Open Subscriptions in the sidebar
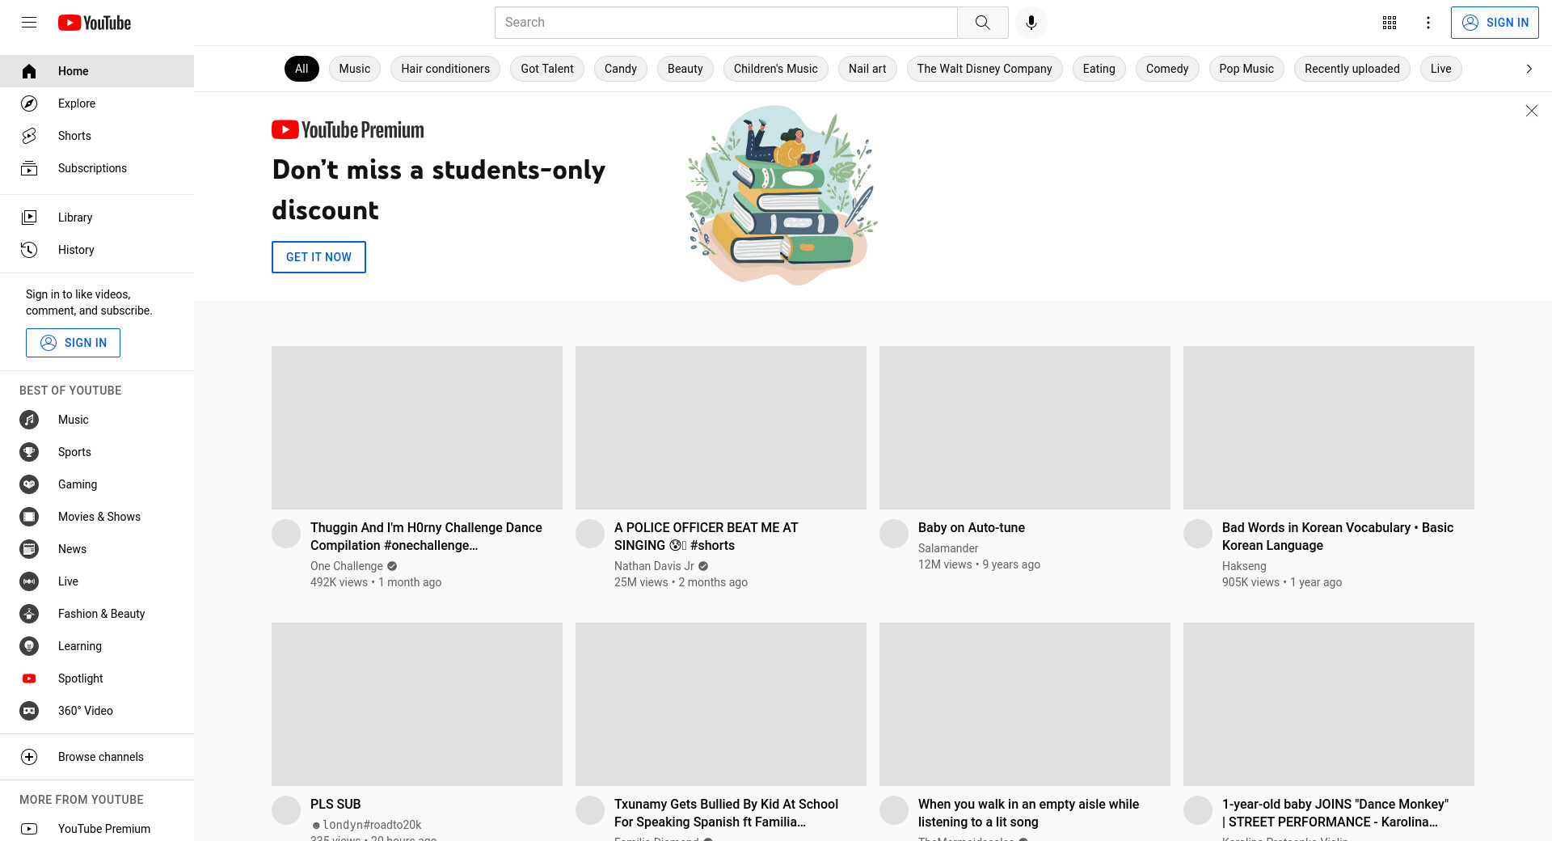 pos(97,168)
